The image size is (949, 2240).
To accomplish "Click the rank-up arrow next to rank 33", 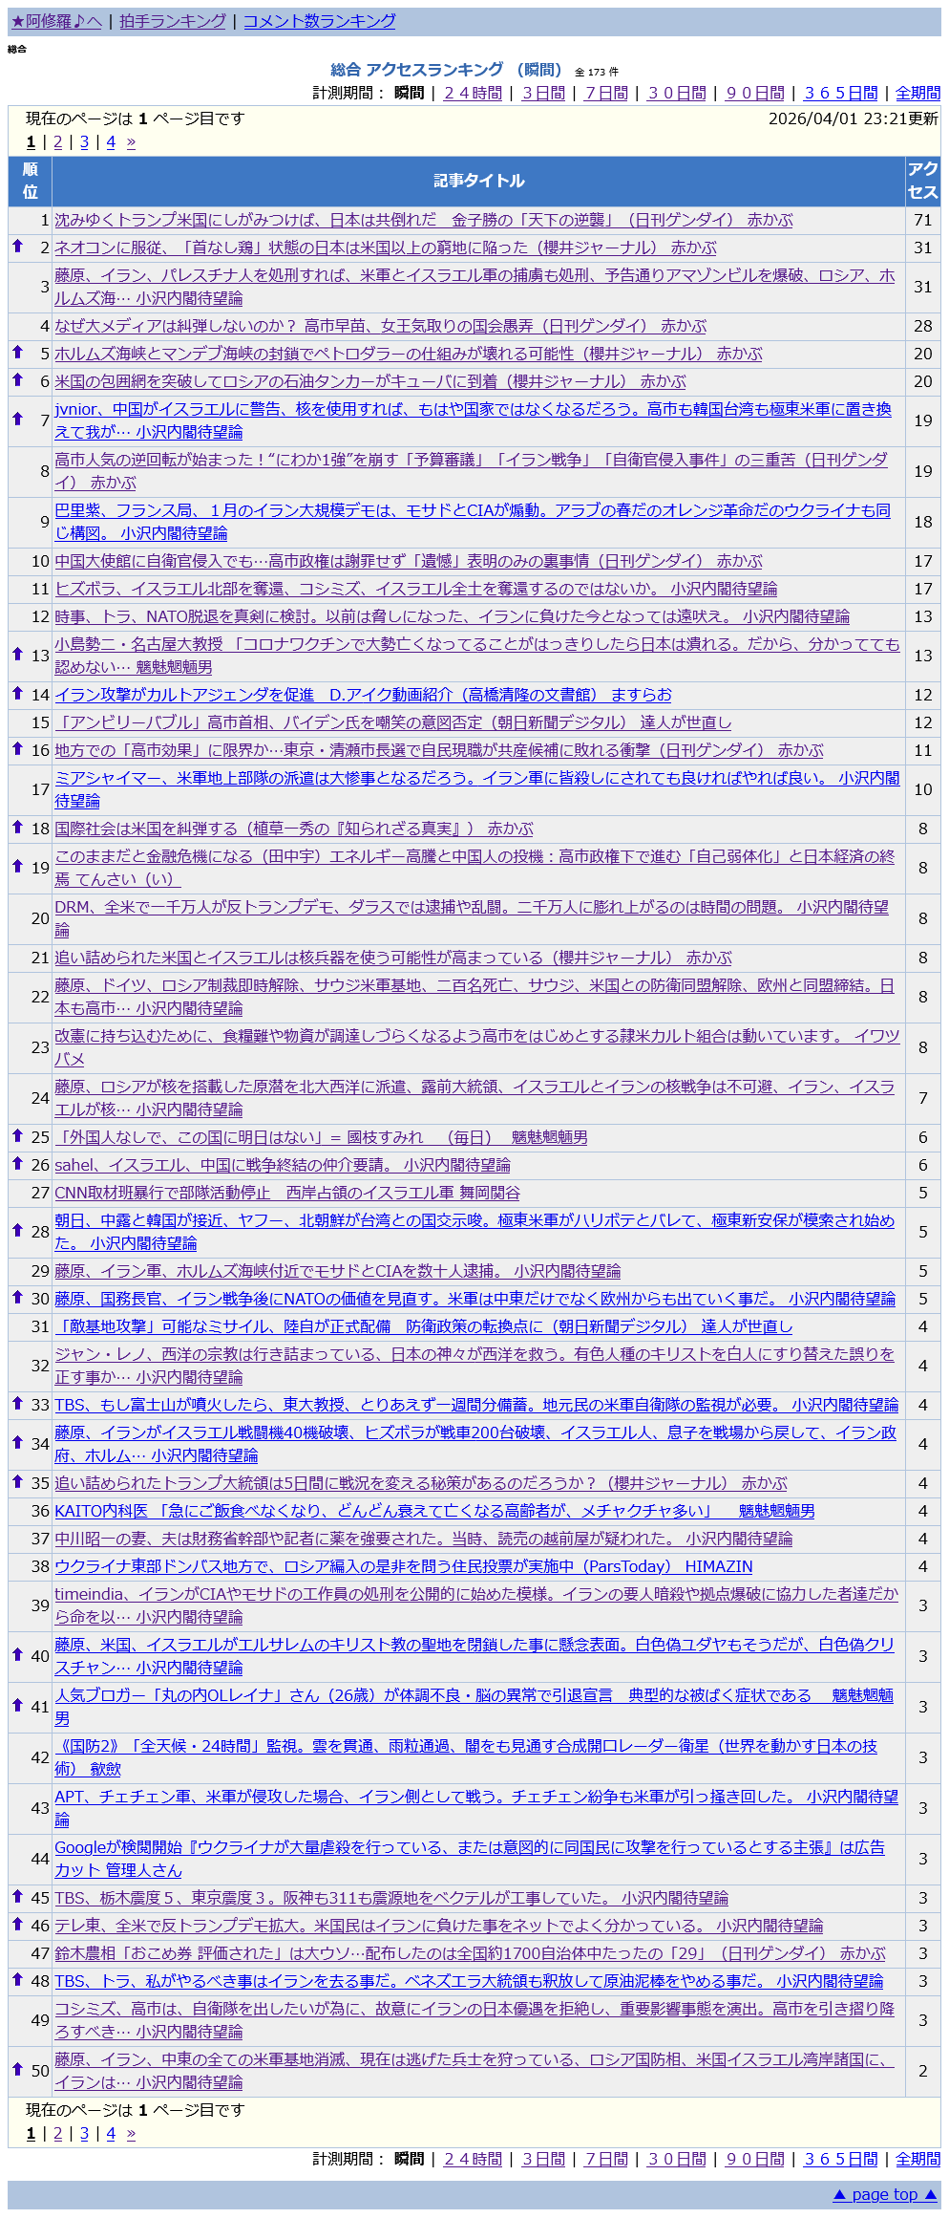I will click(x=17, y=1404).
